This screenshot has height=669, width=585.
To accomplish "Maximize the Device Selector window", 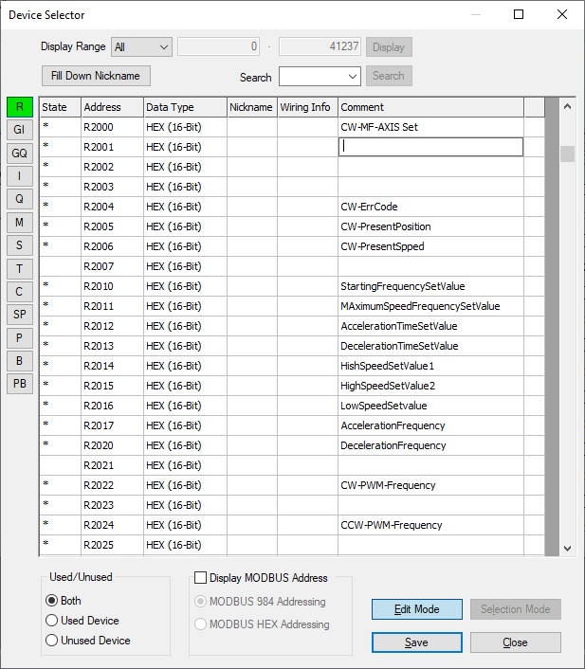I will point(519,14).
